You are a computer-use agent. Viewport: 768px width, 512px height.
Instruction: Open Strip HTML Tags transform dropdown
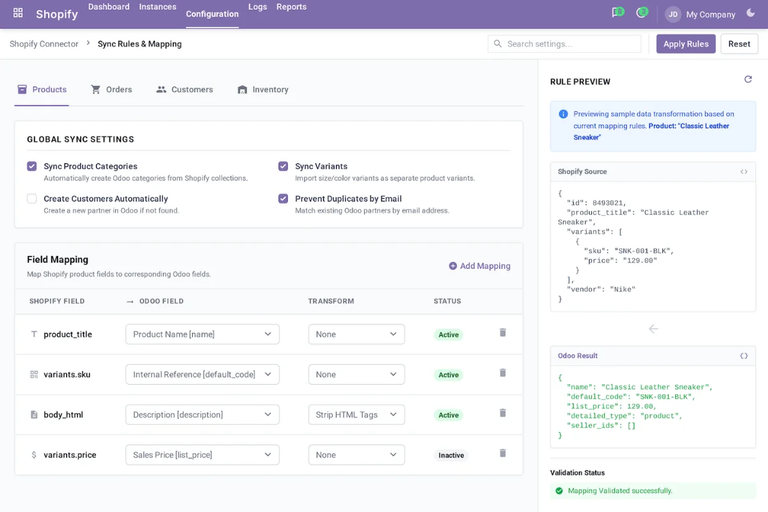tap(356, 415)
